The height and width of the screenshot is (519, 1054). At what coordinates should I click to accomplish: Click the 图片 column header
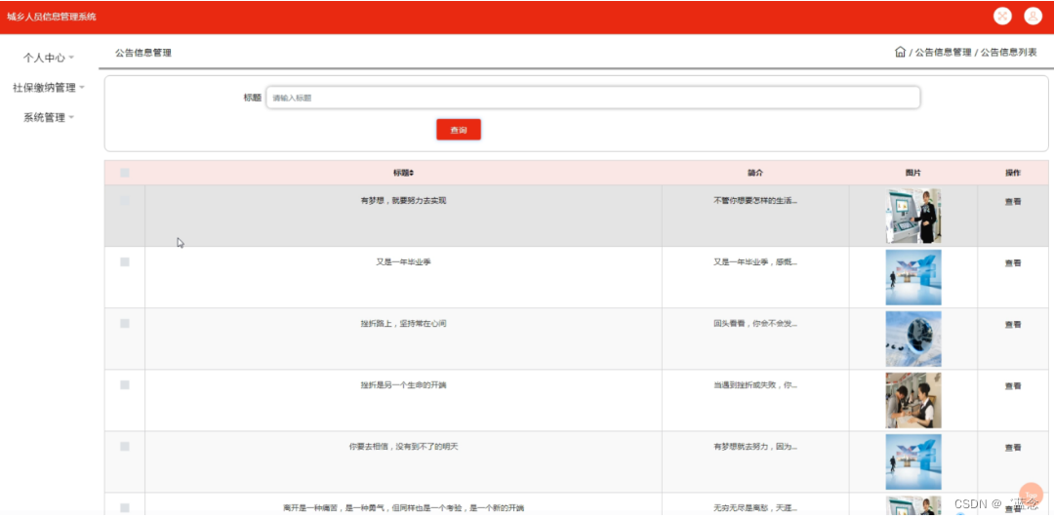(912, 173)
